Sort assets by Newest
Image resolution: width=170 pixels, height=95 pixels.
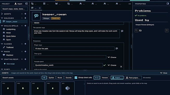pos(105,78)
